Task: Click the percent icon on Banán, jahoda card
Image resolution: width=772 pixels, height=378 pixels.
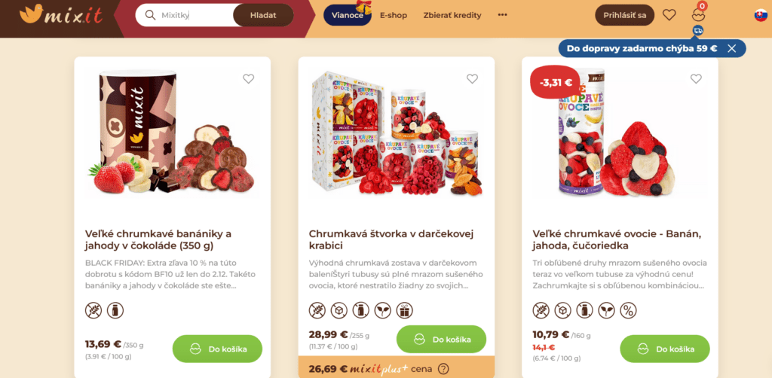Action: point(628,310)
